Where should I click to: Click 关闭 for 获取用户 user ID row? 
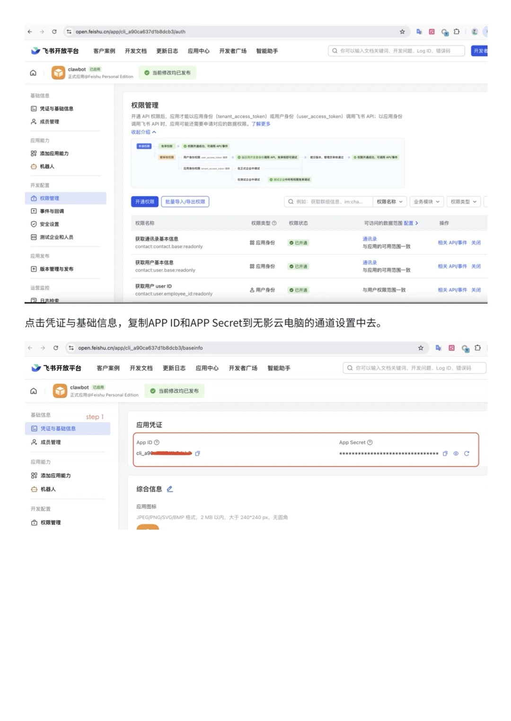coord(476,290)
